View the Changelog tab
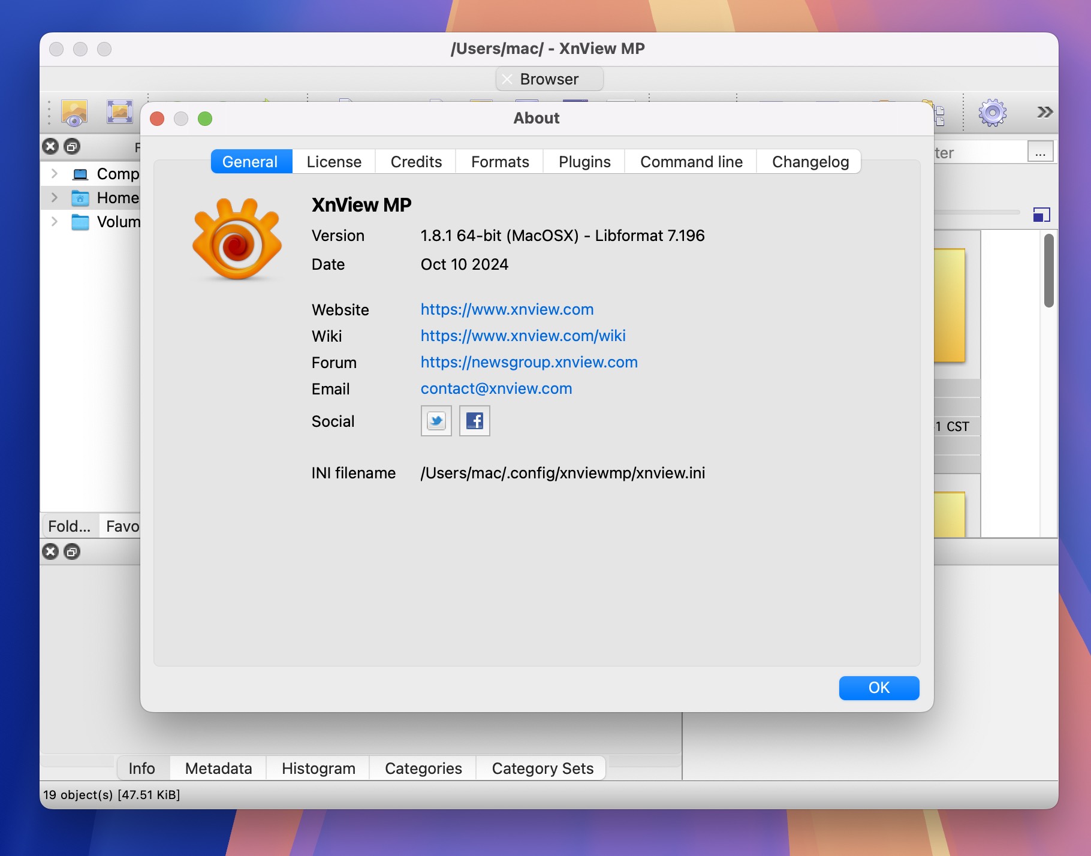 click(x=810, y=162)
